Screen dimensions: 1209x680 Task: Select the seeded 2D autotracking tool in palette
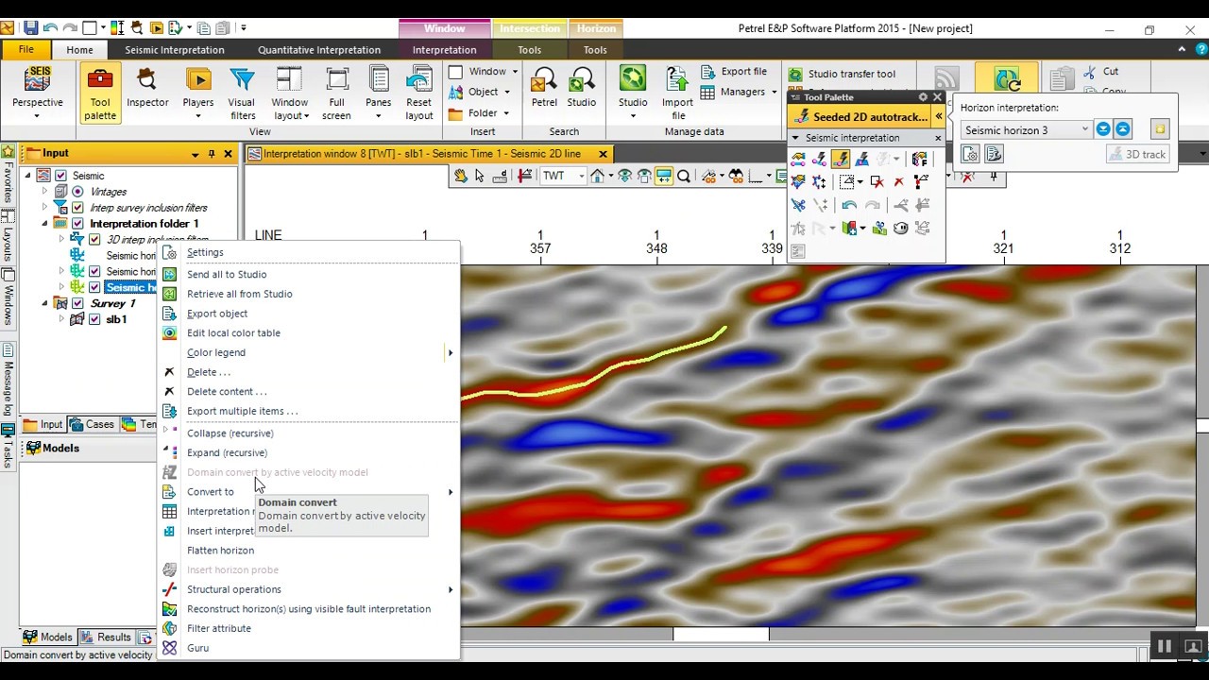coord(840,159)
